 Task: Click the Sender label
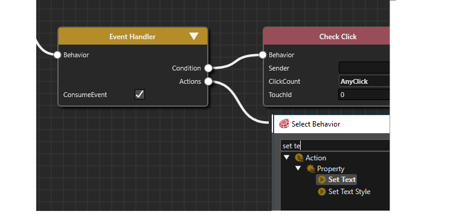click(279, 68)
